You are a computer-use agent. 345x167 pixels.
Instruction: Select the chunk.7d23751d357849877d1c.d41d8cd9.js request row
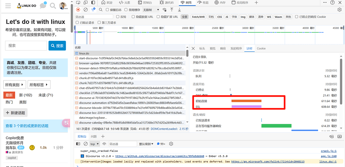130,83
